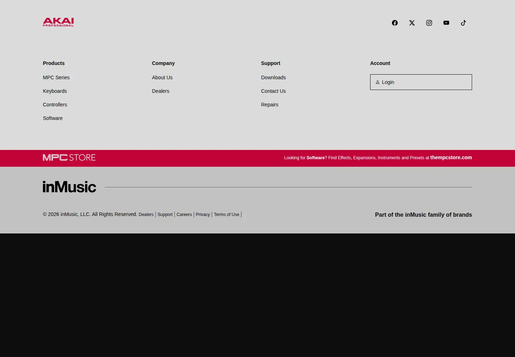Viewport: 515px width, 357px height.
Task: Open the Terms of Use link
Action: click(226, 215)
